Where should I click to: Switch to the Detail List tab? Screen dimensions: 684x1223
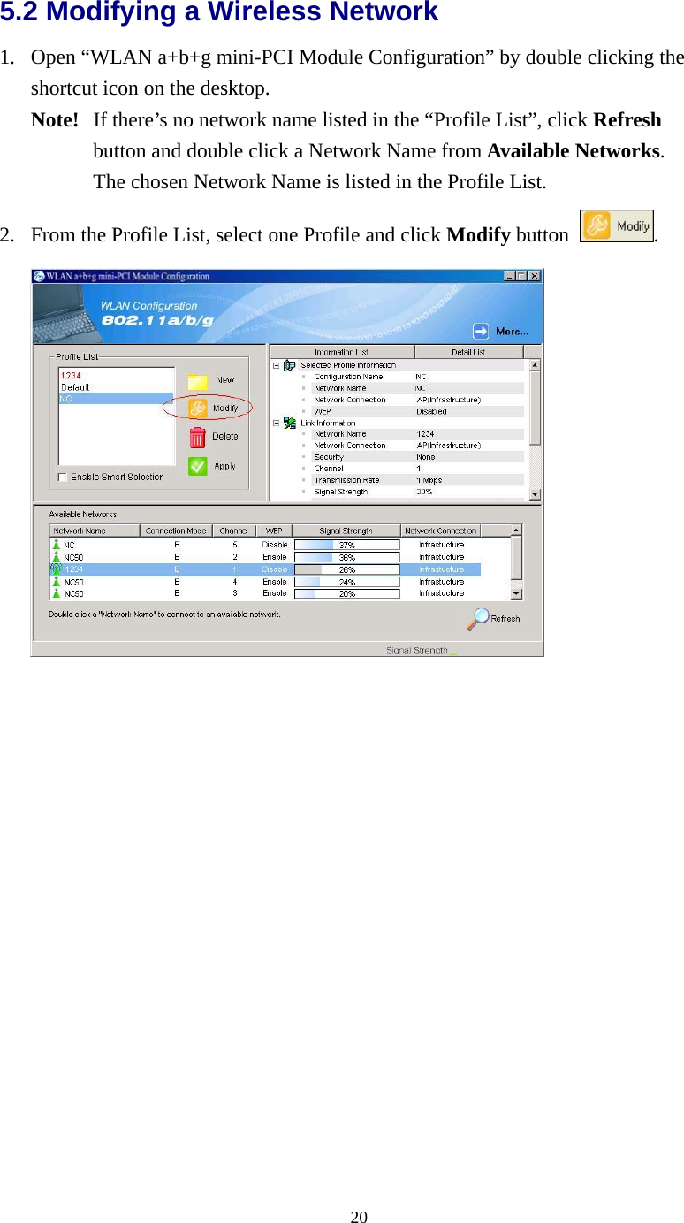click(468, 352)
